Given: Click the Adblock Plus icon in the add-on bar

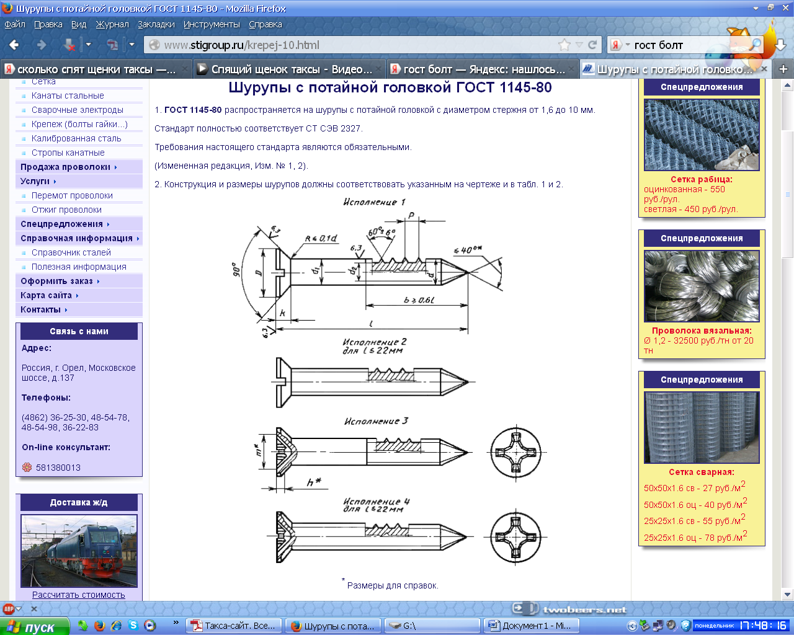Looking at the screenshot, I should [x=9, y=609].
